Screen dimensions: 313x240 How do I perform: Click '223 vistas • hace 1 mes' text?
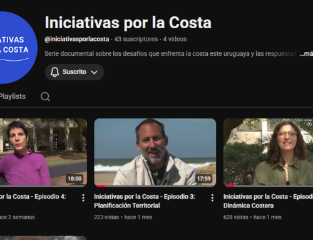123,217
